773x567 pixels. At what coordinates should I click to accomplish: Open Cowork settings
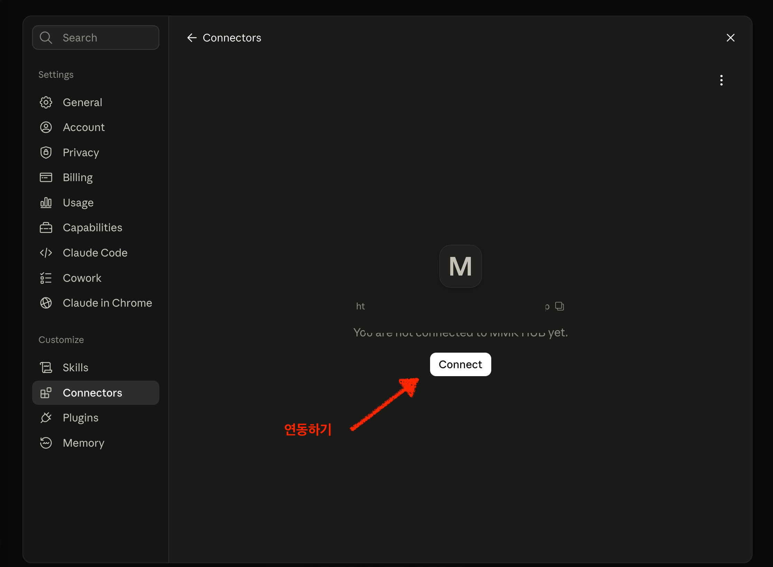(96, 278)
